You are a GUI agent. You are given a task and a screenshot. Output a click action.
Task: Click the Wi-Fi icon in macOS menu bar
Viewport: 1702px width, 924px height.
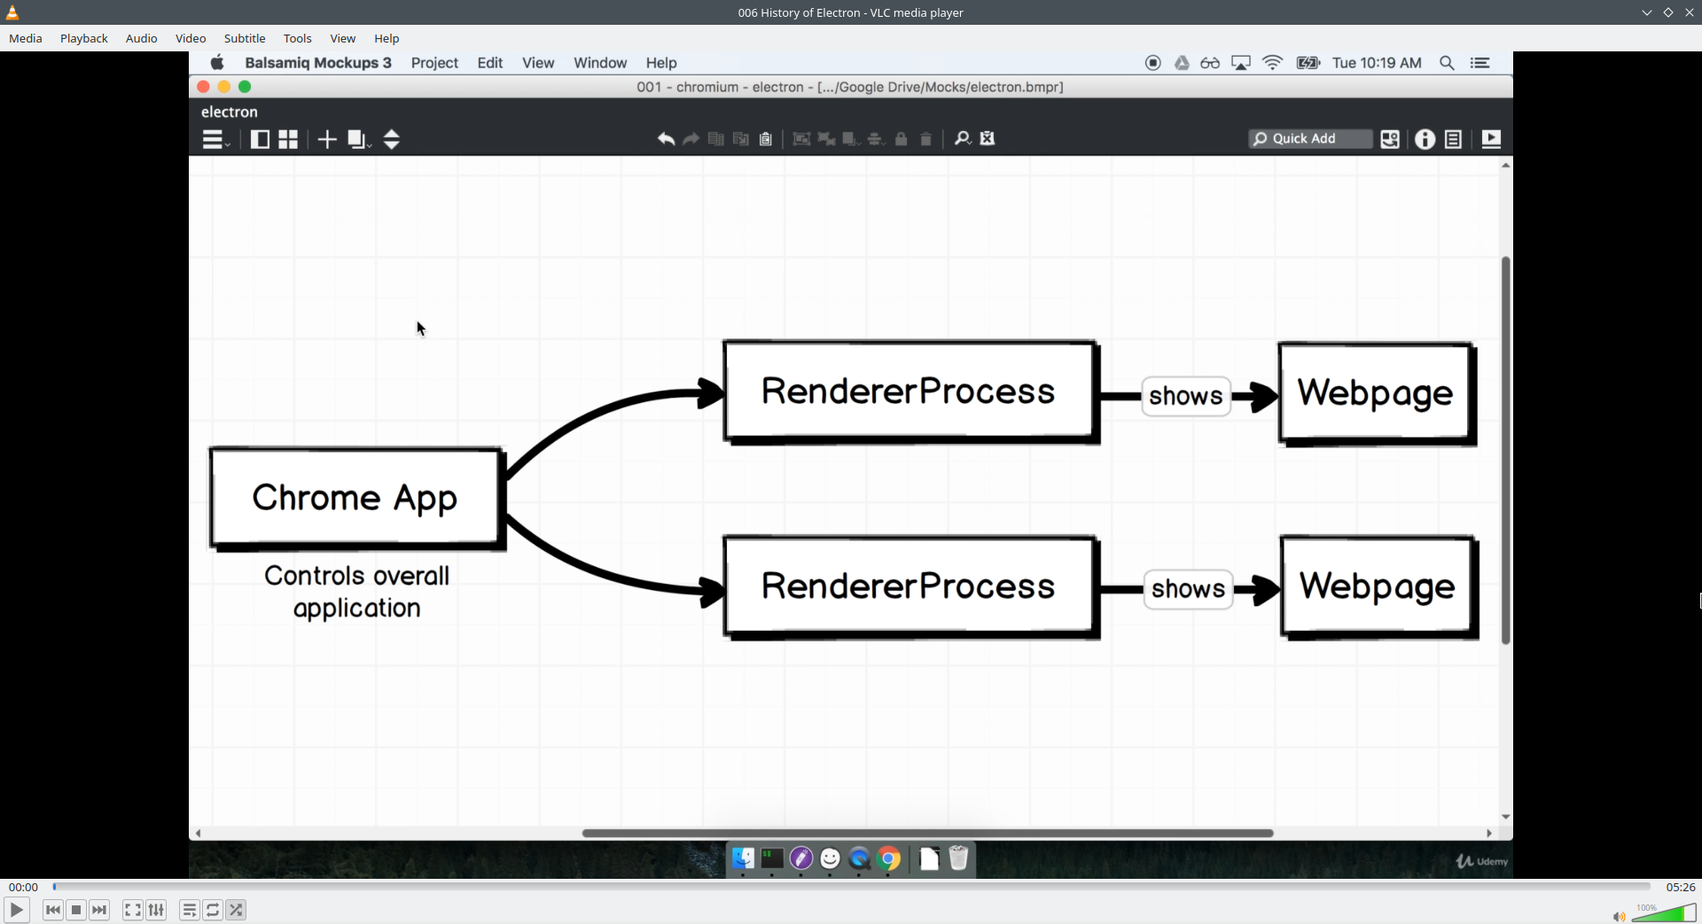pos(1273,63)
